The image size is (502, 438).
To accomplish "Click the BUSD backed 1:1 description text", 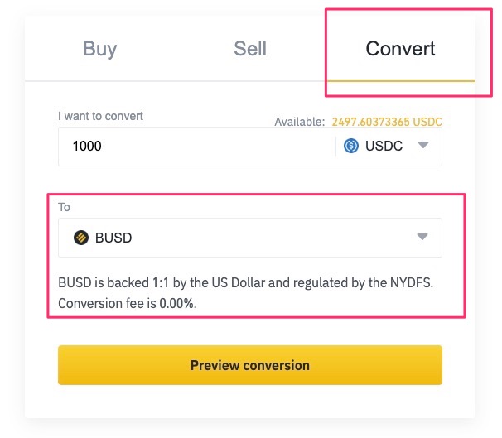I will point(246,282).
